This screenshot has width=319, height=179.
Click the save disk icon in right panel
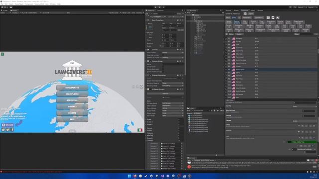click(268, 18)
